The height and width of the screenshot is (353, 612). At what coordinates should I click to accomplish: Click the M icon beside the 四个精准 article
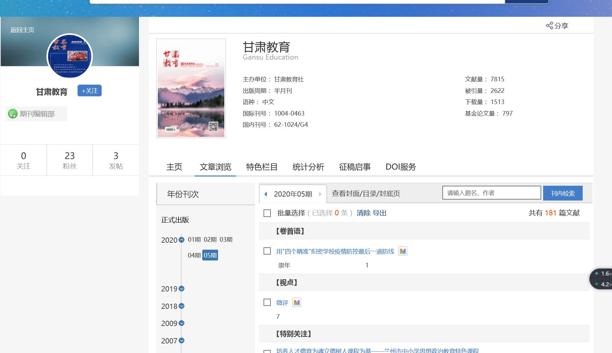[x=403, y=251]
